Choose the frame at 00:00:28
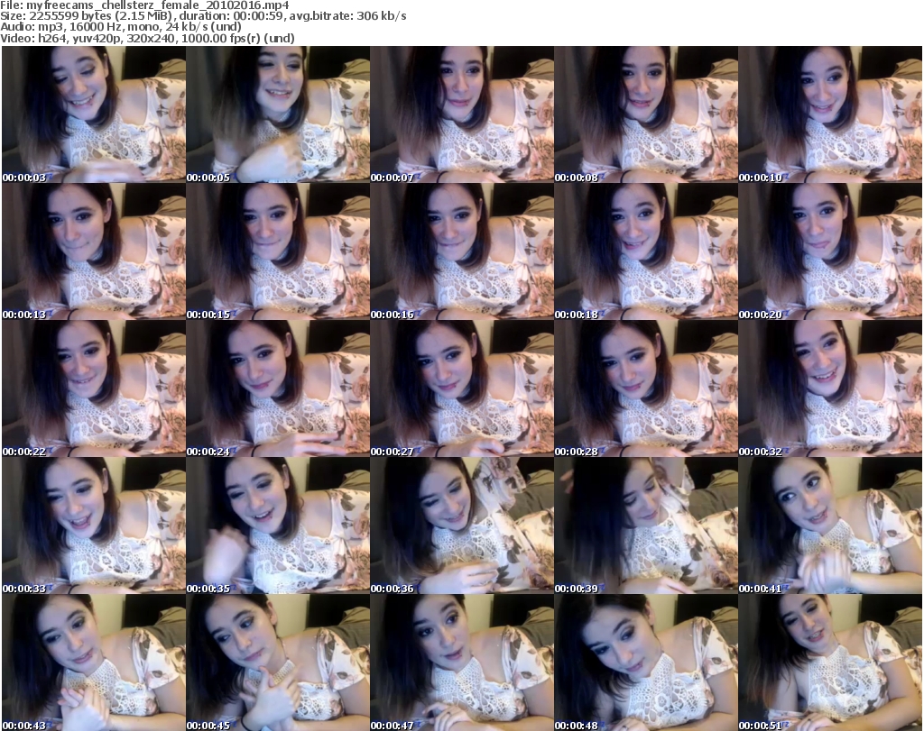This screenshot has width=924, height=731. coord(646,388)
